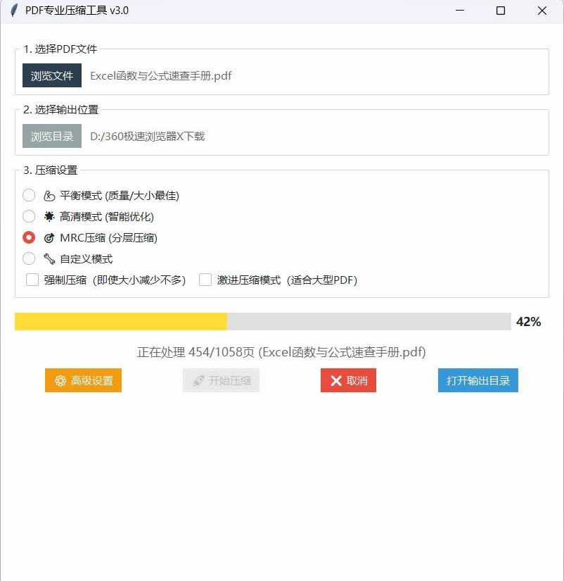The image size is (564, 581).
Task: Switch to 自定义模式
Action: [x=28, y=258]
